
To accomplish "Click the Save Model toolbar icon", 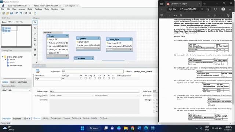I will [x=11, y=13].
